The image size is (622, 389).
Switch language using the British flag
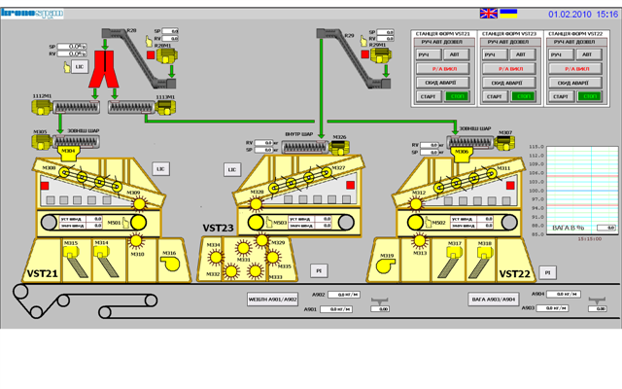tap(488, 14)
